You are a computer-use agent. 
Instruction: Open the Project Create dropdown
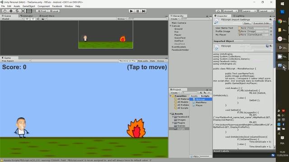pos(175,93)
